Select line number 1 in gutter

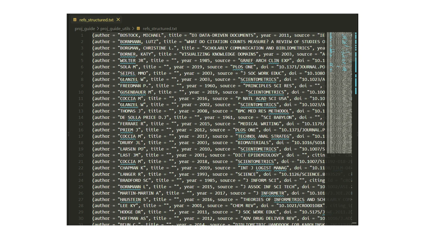click(82, 35)
